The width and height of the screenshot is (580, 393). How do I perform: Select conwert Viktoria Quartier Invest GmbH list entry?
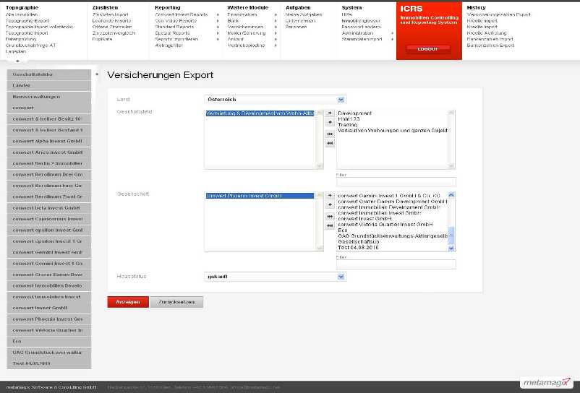point(385,224)
